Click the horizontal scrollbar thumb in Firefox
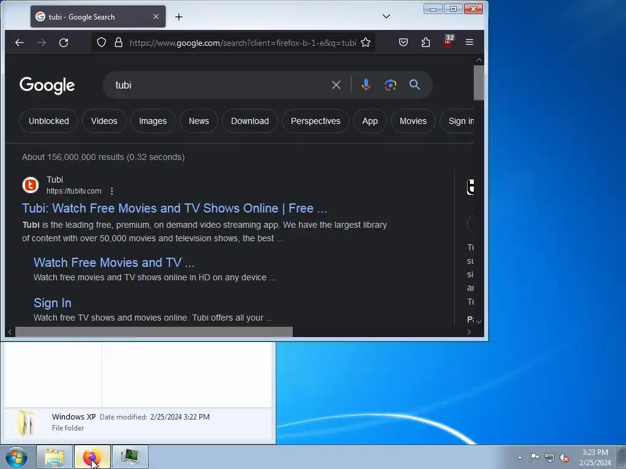Screen dimensions: 626x469 click(153, 332)
